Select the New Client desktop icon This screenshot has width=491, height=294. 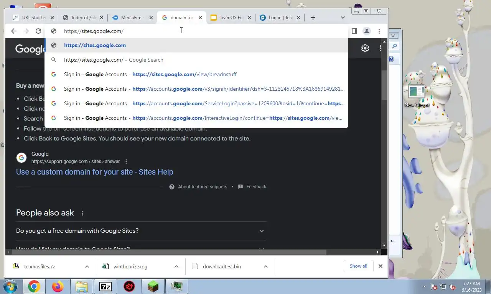tap(417, 96)
